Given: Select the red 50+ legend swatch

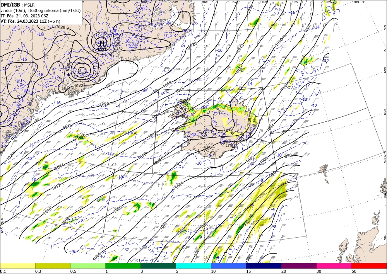Looking at the screenshot, I should point(369,265).
